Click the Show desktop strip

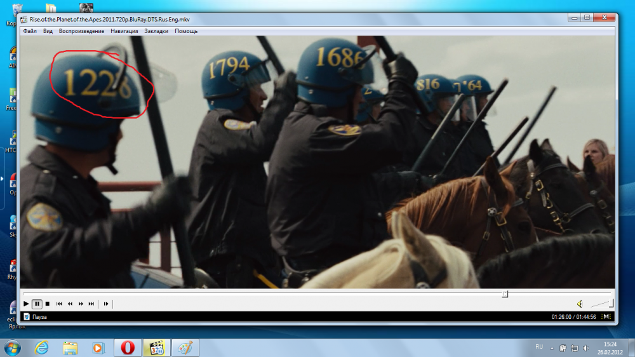pos(632,347)
